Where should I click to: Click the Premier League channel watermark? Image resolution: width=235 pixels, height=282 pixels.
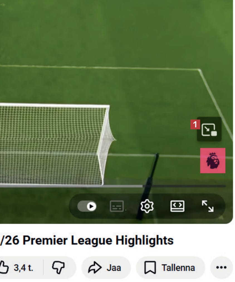pos(213,161)
